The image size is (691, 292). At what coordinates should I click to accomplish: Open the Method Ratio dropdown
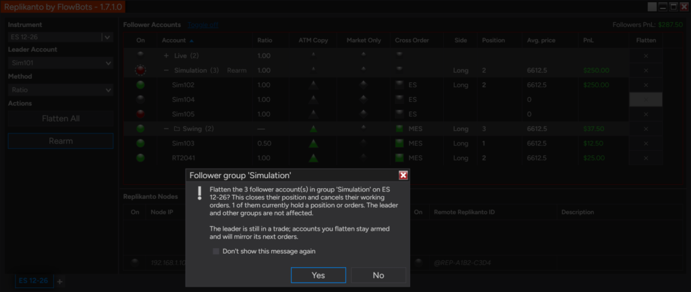pyautogui.click(x=61, y=90)
